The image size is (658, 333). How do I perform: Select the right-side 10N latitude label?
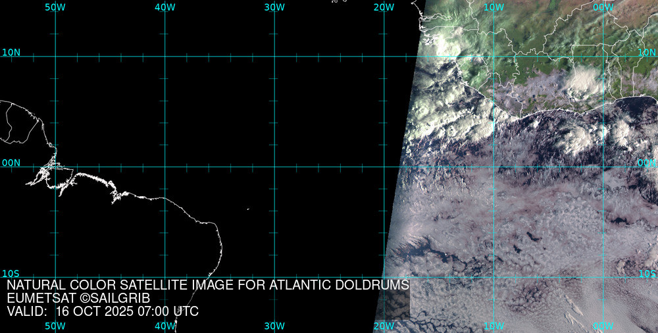pos(647,52)
